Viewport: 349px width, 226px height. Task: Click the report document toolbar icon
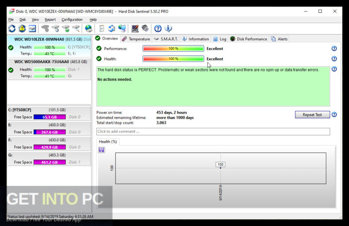tap(101, 29)
